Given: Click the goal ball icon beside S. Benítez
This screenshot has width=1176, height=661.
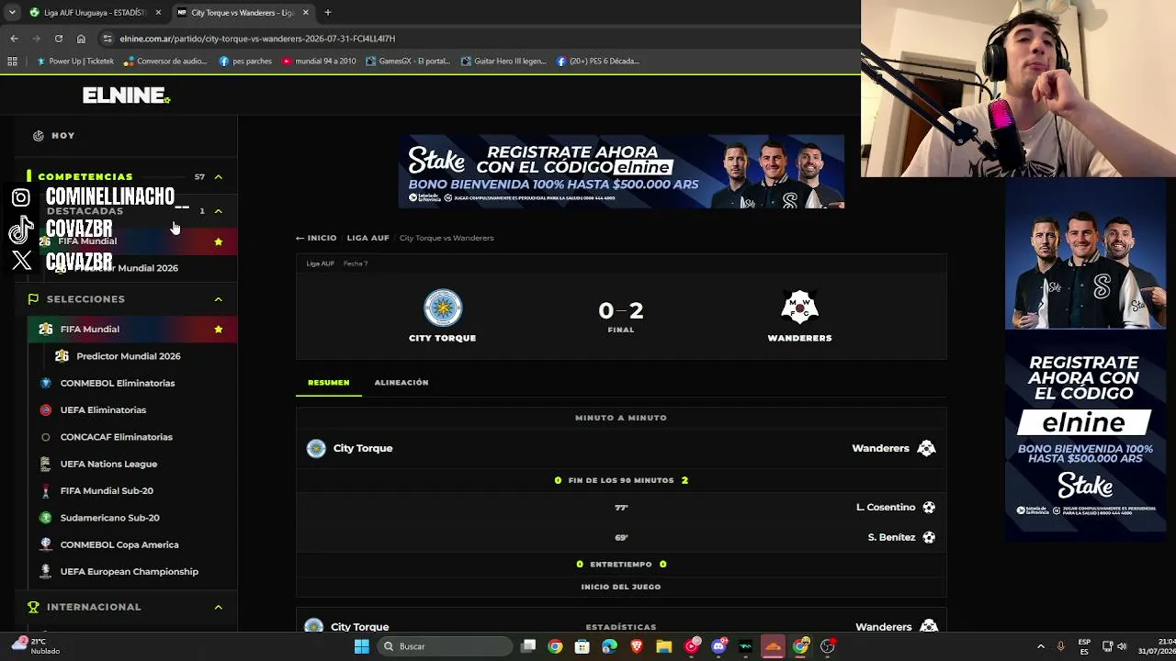Looking at the screenshot, I should (x=929, y=537).
